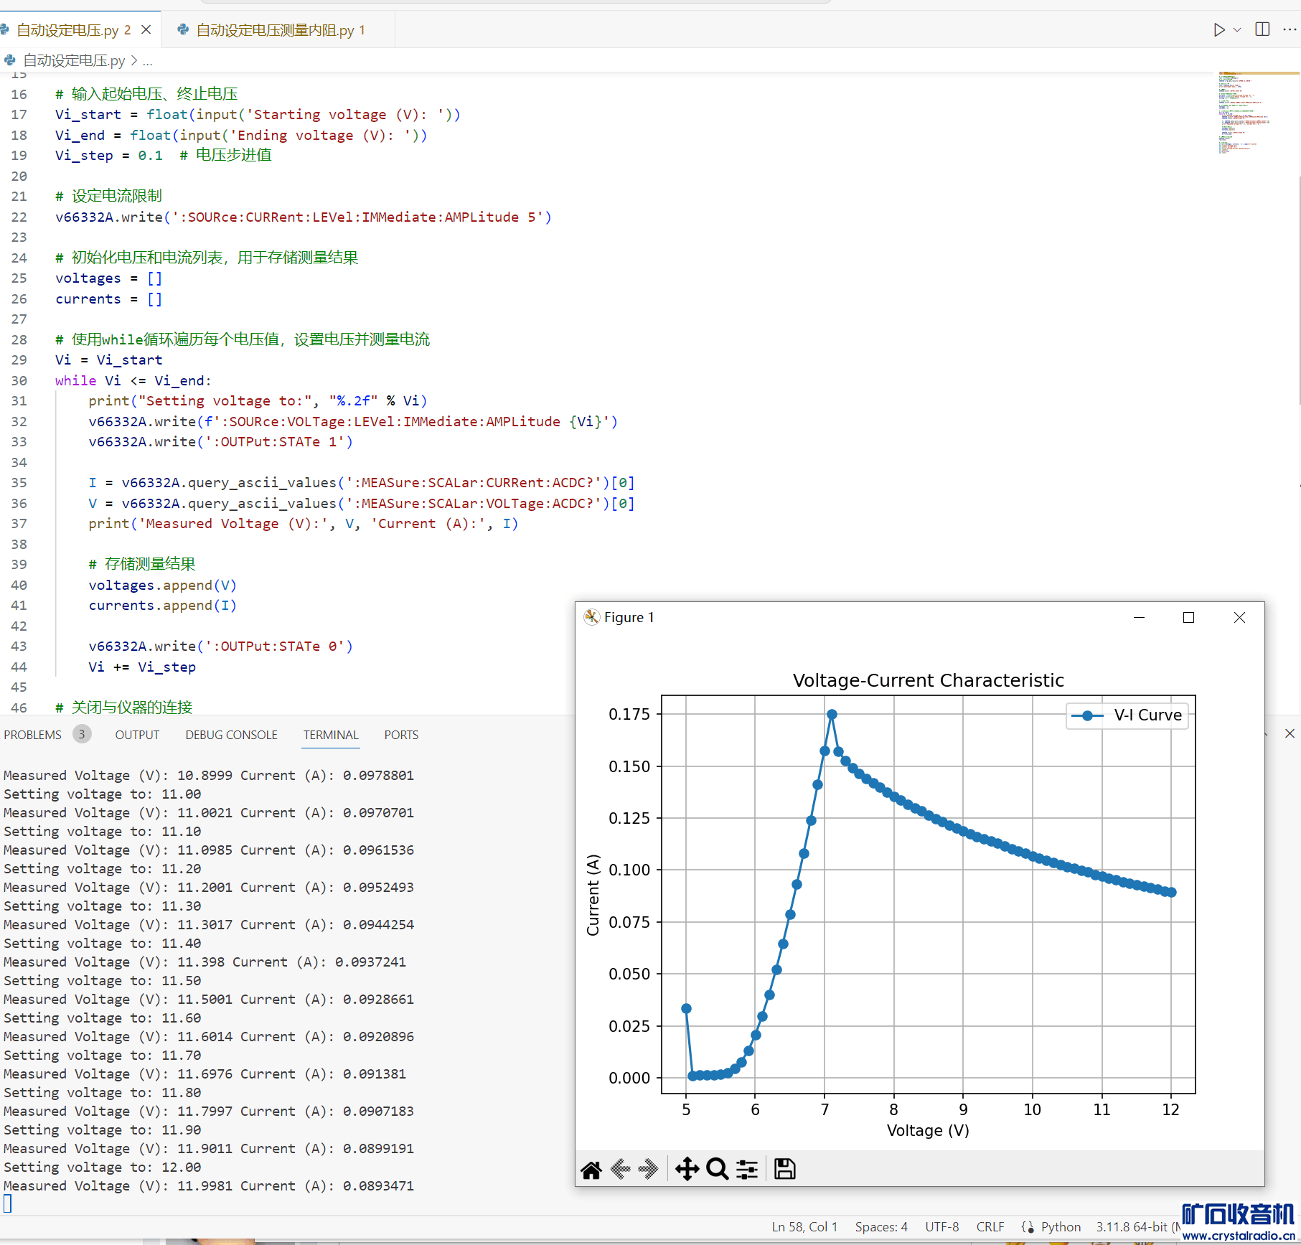Click the Run Python File play icon
Viewport: 1301px width, 1245px height.
coord(1218,29)
